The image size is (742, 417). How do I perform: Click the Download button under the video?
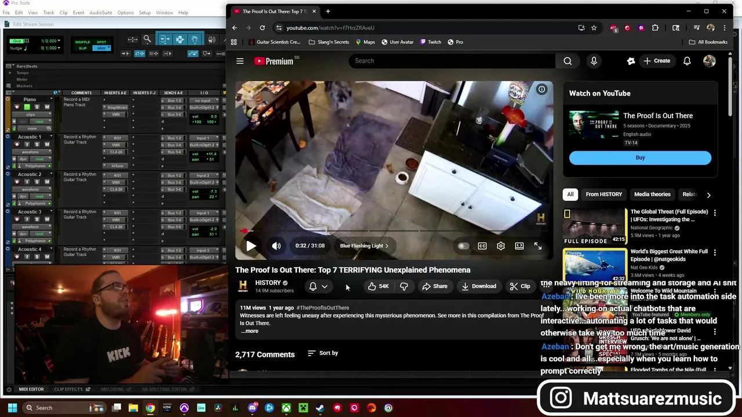click(x=479, y=286)
